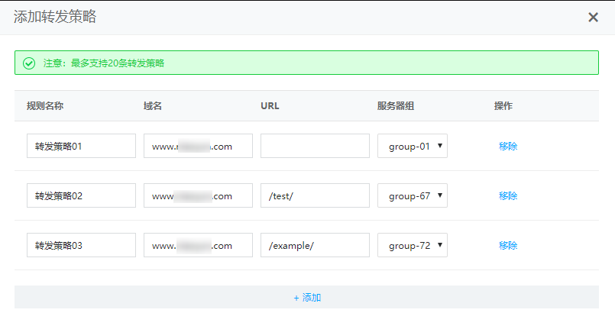Click the empty URL field for 转发策略01
The width and height of the screenshot is (615, 313).
(315, 146)
